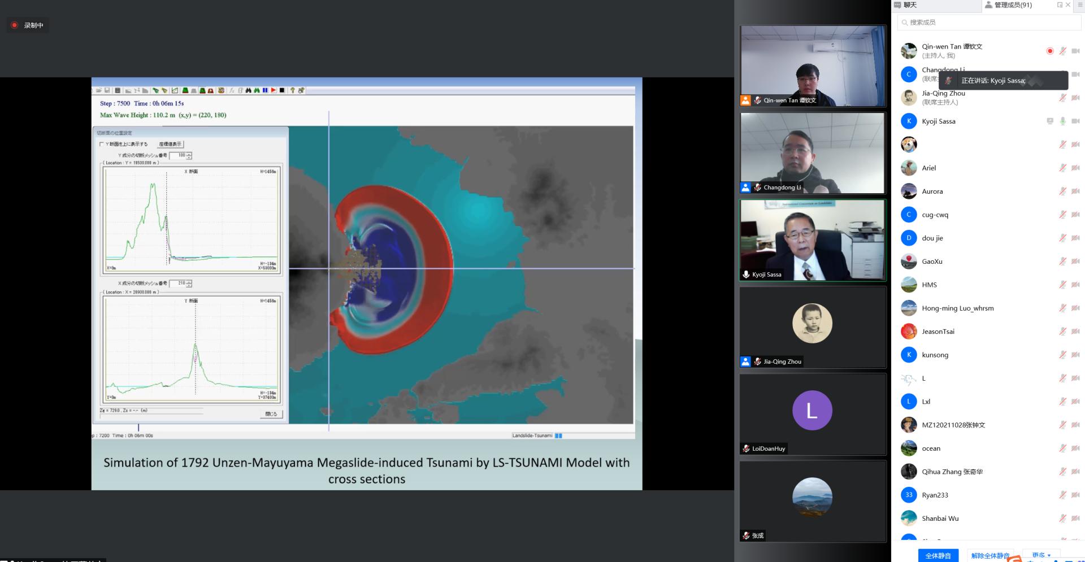Click the black binoculars toolbar icon

249,90
